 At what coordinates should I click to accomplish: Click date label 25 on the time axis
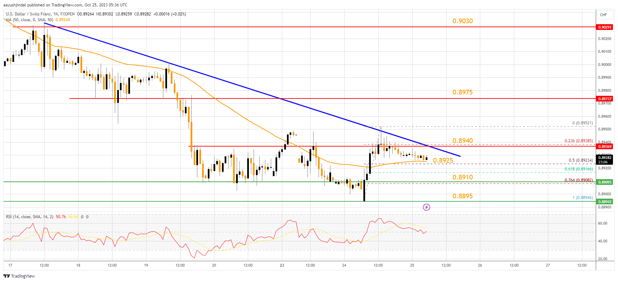point(412,265)
